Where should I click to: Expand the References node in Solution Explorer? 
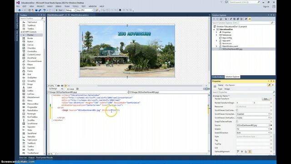pyautogui.click(x=216, y=35)
